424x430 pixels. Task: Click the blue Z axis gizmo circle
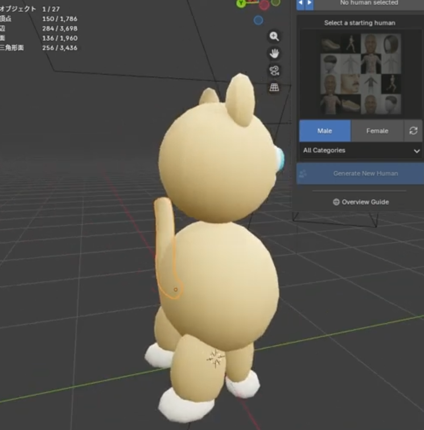258,20
